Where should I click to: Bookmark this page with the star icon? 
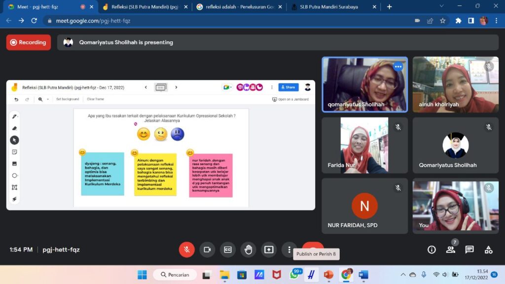point(442,21)
